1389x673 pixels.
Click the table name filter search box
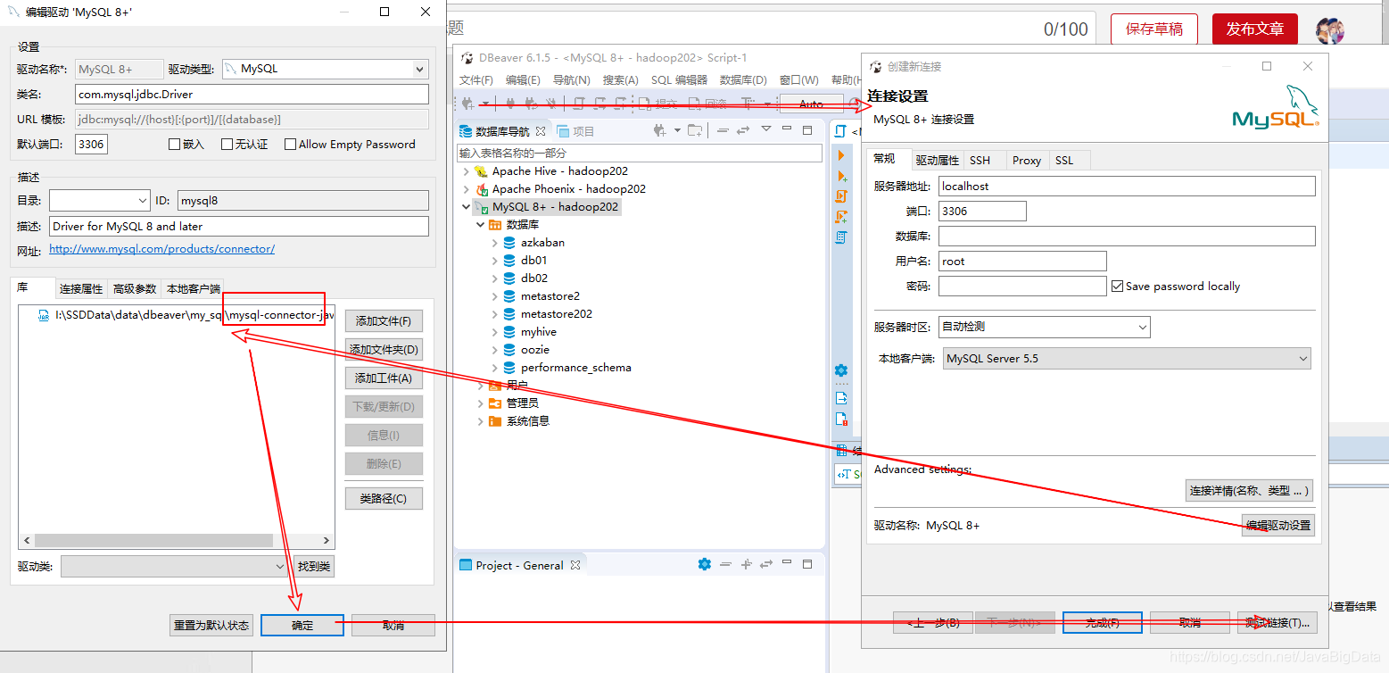[x=640, y=154]
